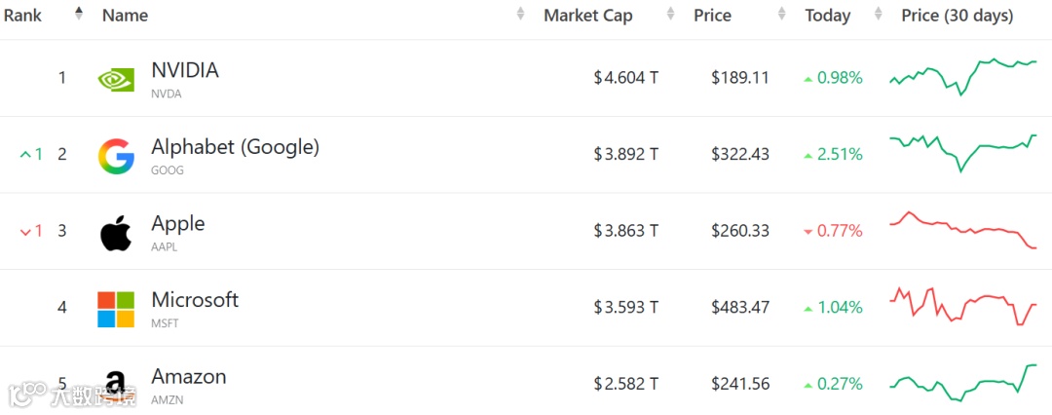The image size is (1052, 415).
Task: Sort by the Today column header
Action: 827,16
